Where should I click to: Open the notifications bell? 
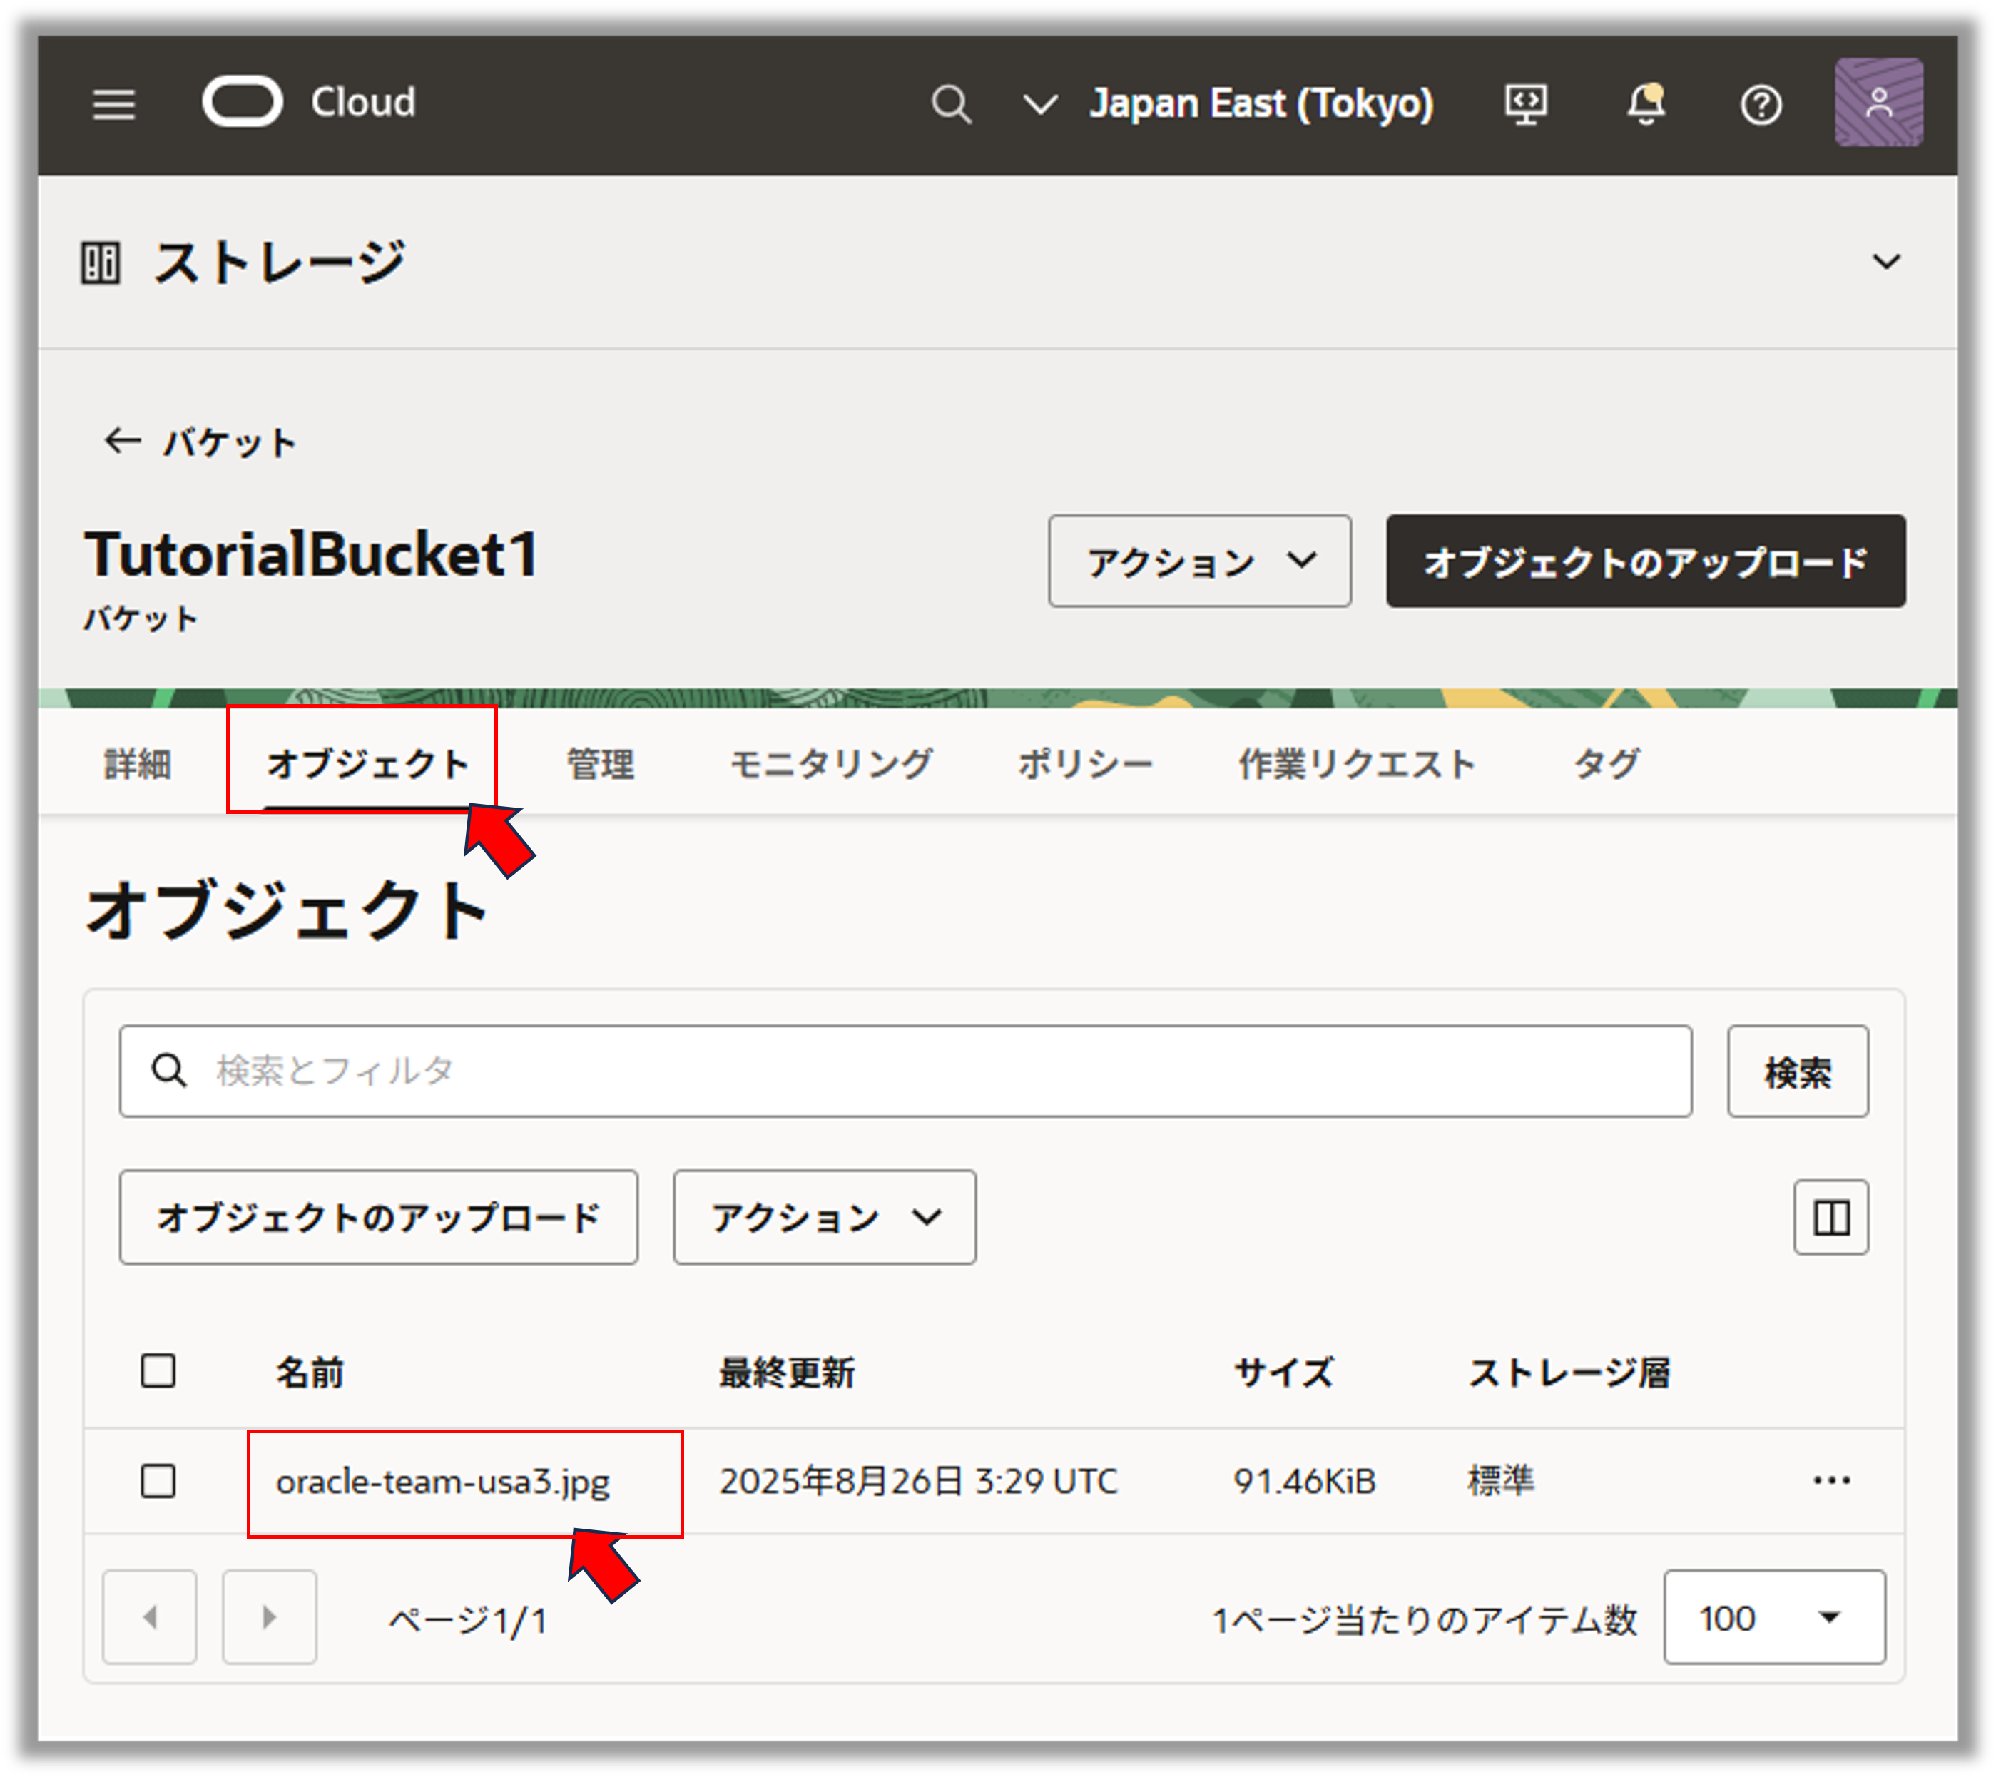tap(1646, 103)
